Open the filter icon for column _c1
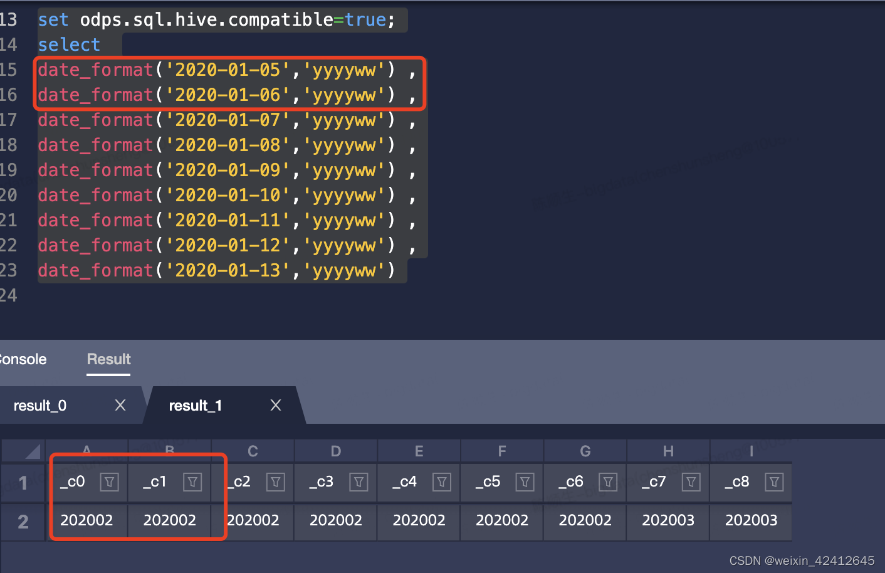Image resolution: width=885 pixels, height=573 pixels. 192,482
